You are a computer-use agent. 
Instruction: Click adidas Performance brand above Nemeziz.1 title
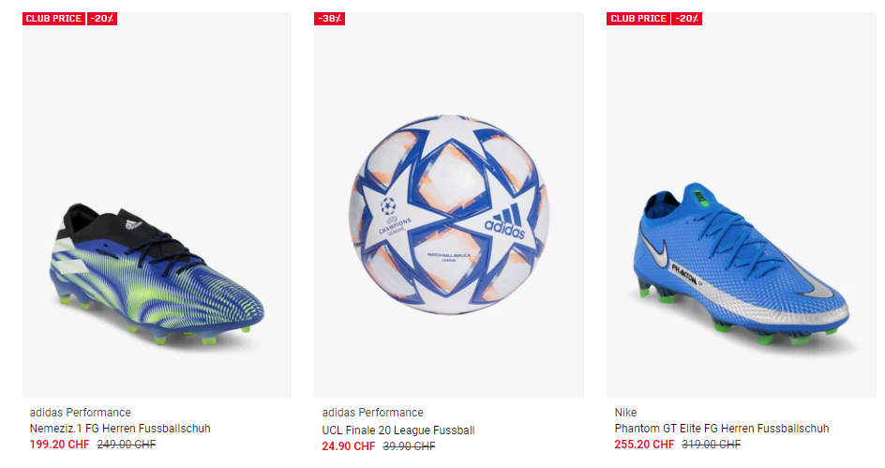(81, 413)
